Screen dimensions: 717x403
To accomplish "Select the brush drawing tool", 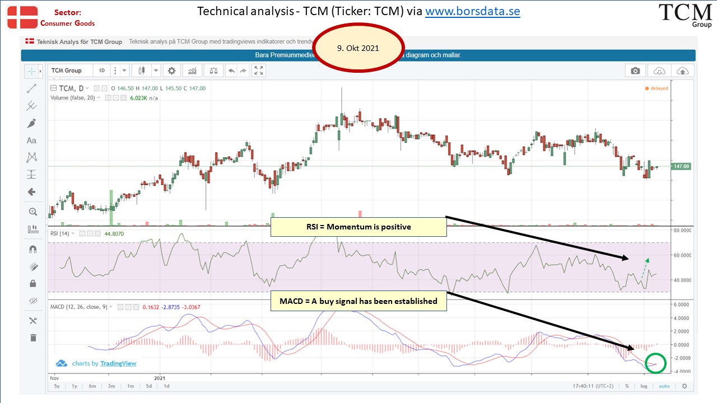I will click(32, 123).
